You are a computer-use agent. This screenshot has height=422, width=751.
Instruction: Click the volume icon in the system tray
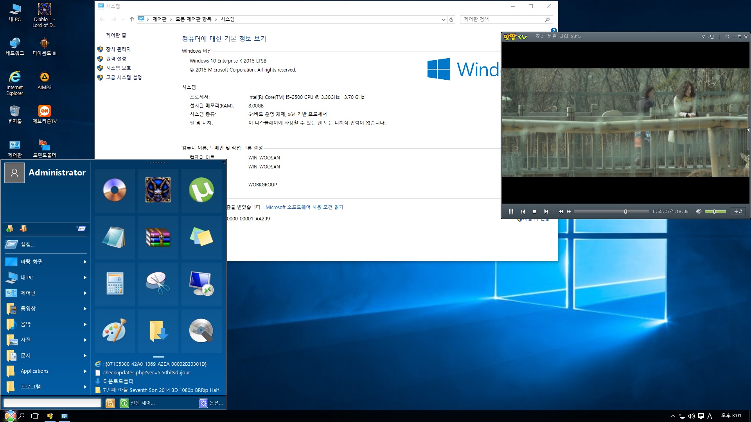click(692, 416)
